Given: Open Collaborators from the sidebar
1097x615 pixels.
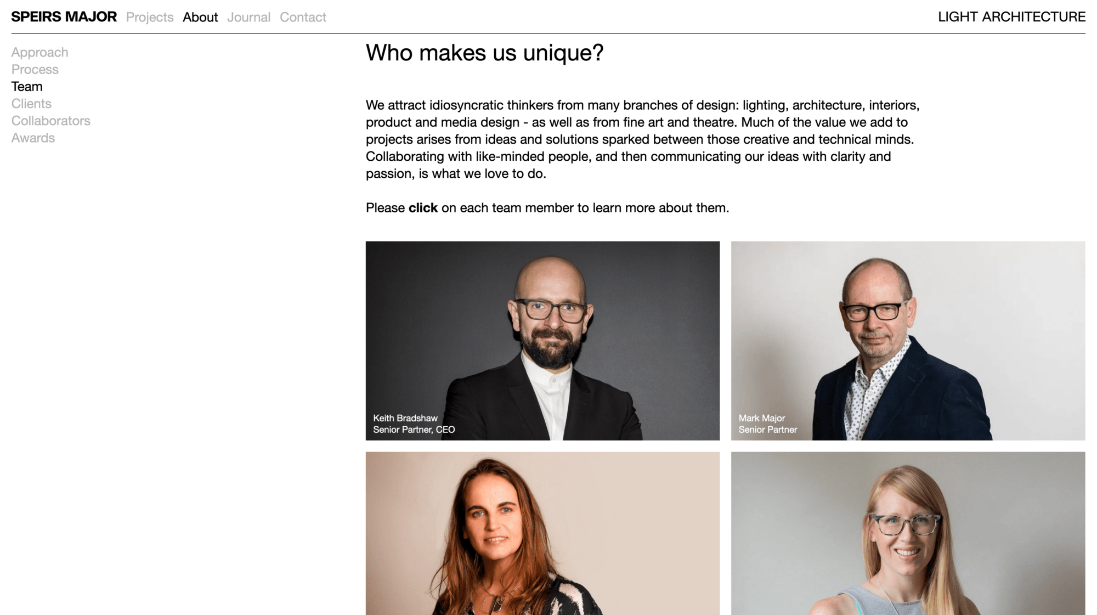Looking at the screenshot, I should click(50, 121).
